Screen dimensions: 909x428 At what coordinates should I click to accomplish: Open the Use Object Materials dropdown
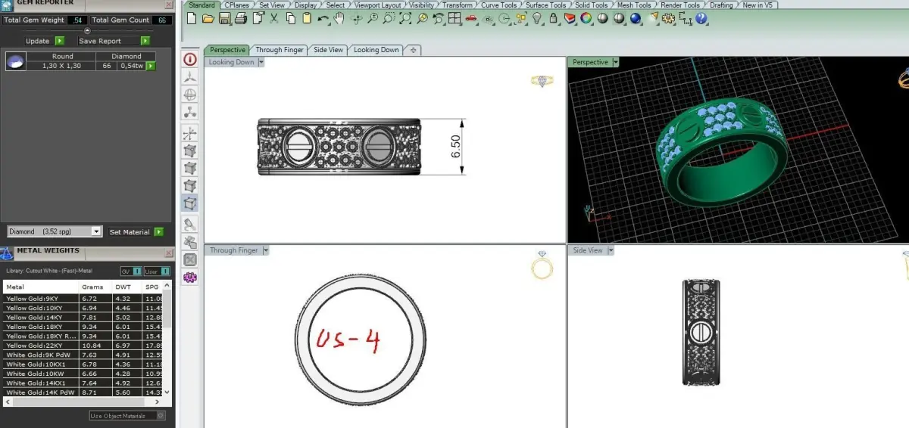(127, 416)
